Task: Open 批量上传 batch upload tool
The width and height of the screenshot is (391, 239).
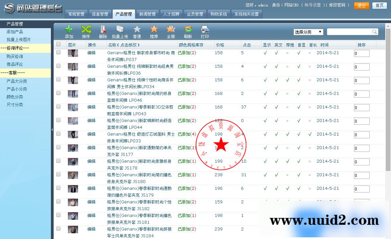Action: pyautogui.click(x=120, y=30)
